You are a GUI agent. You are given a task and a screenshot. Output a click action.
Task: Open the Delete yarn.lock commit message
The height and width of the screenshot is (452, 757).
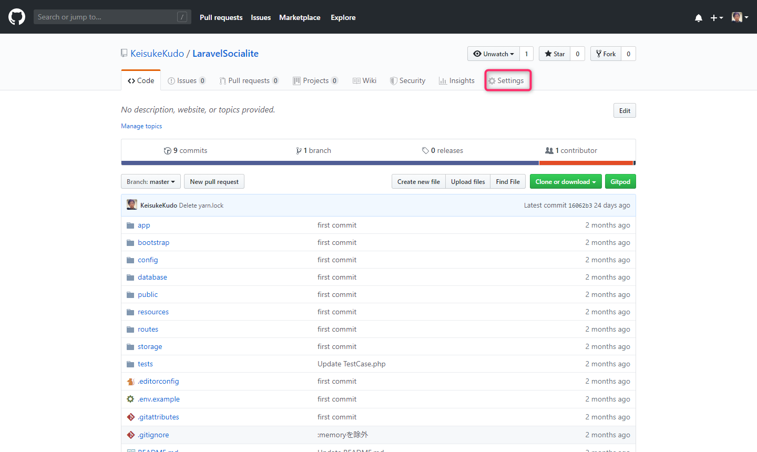[x=201, y=206]
